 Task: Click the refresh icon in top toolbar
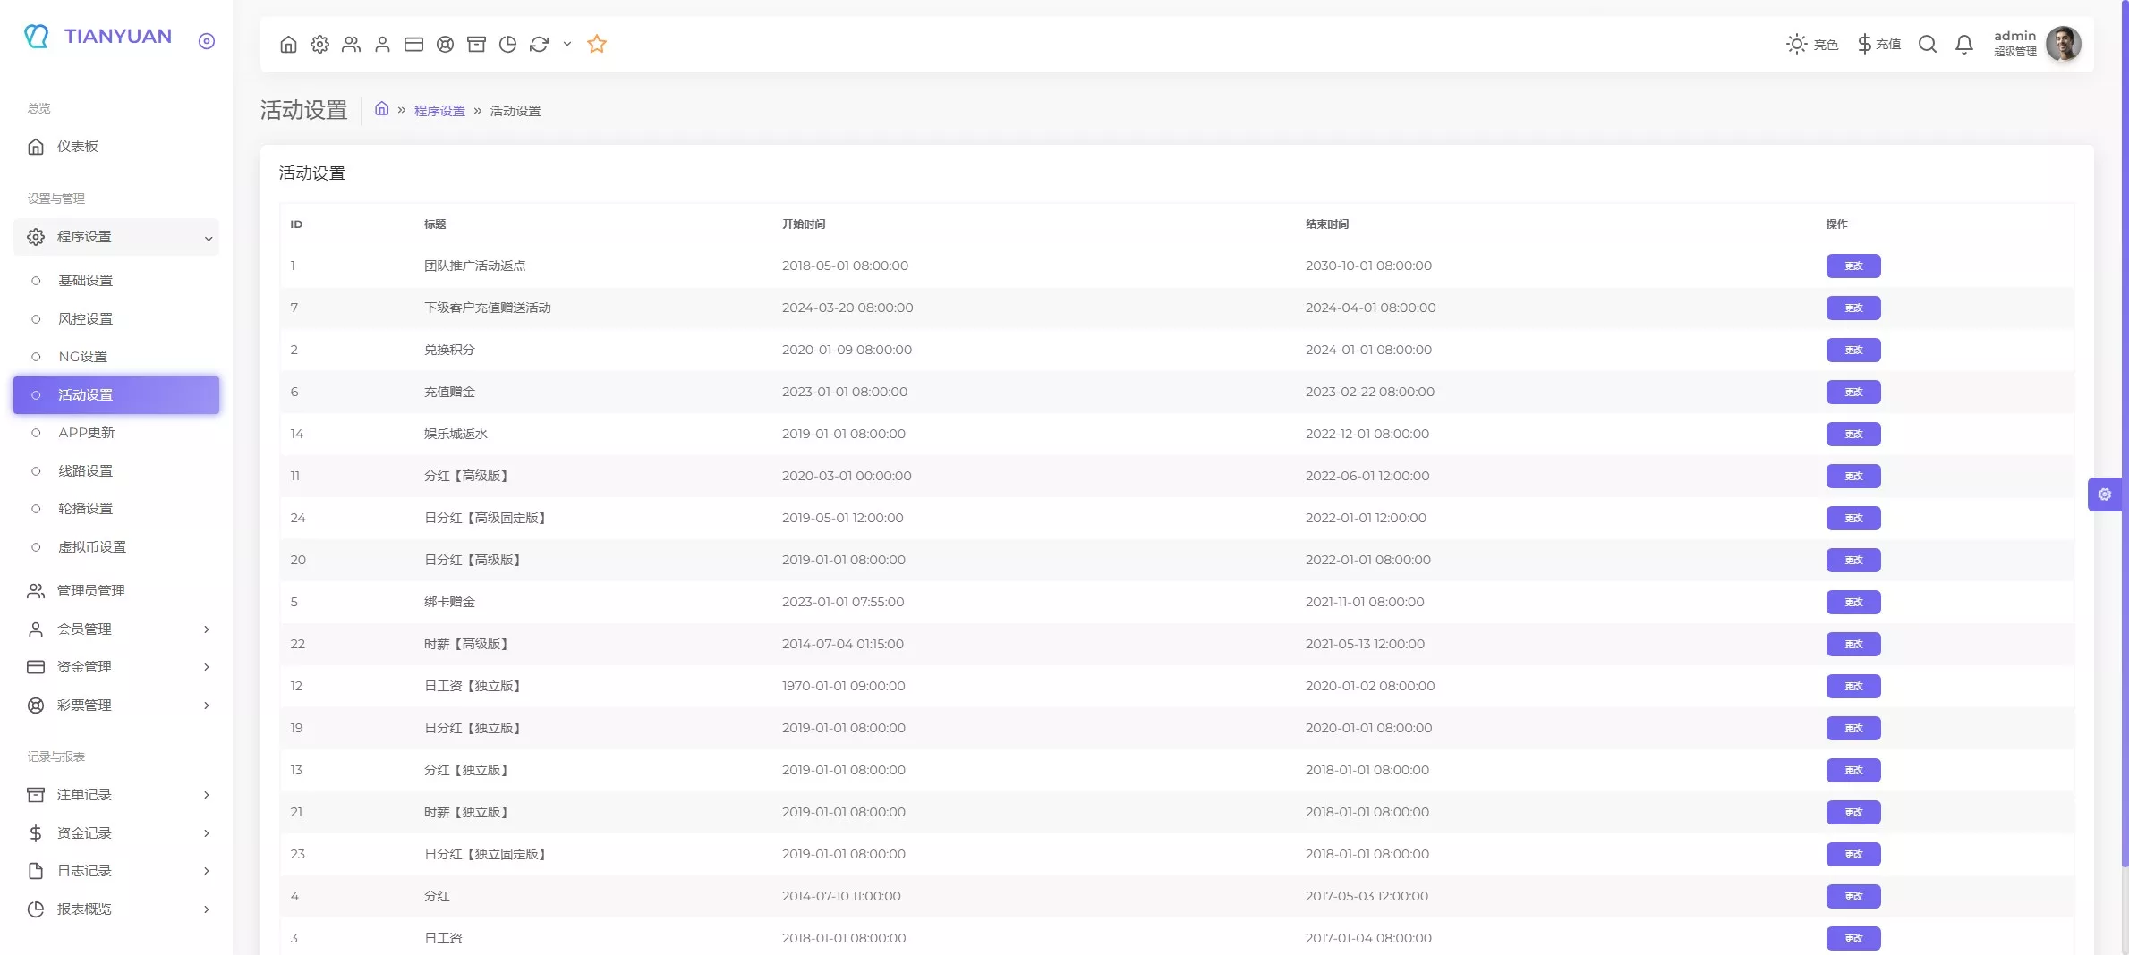(x=539, y=44)
